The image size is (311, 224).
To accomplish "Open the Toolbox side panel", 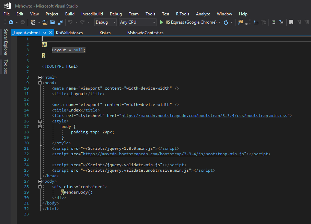I will pyautogui.click(x=6, y=67).
